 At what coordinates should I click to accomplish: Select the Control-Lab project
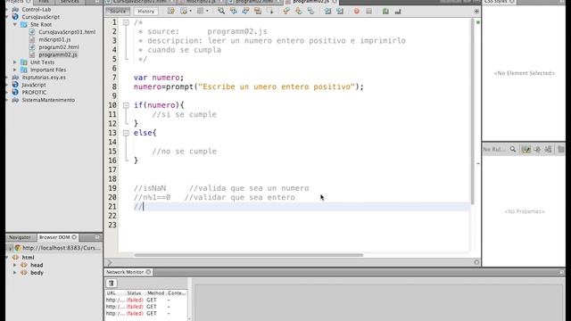click(x=36, y=10)
